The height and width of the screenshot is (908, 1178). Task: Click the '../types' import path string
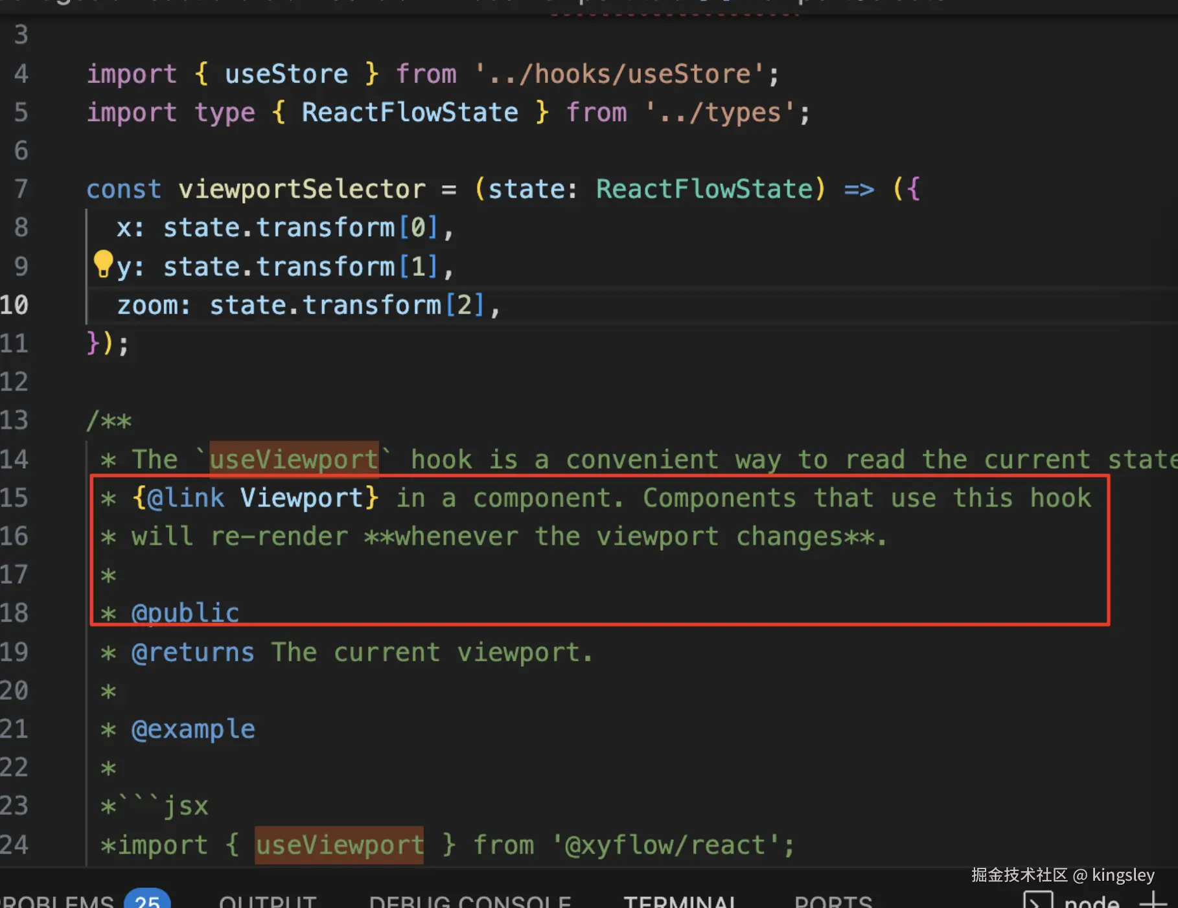[720, 112]
